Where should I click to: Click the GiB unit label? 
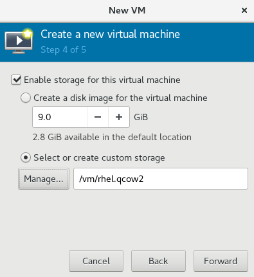click(x=141, y=117)
